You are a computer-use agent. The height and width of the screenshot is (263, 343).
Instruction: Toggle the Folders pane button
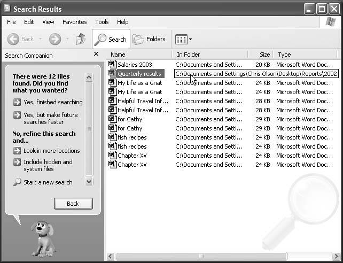(149, 39)
